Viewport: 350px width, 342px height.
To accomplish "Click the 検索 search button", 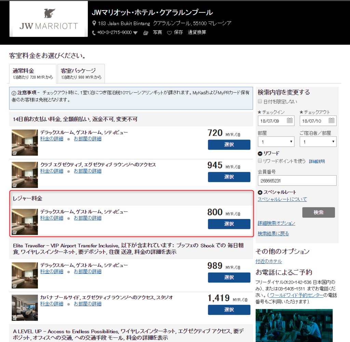I will tap(319, 213).
